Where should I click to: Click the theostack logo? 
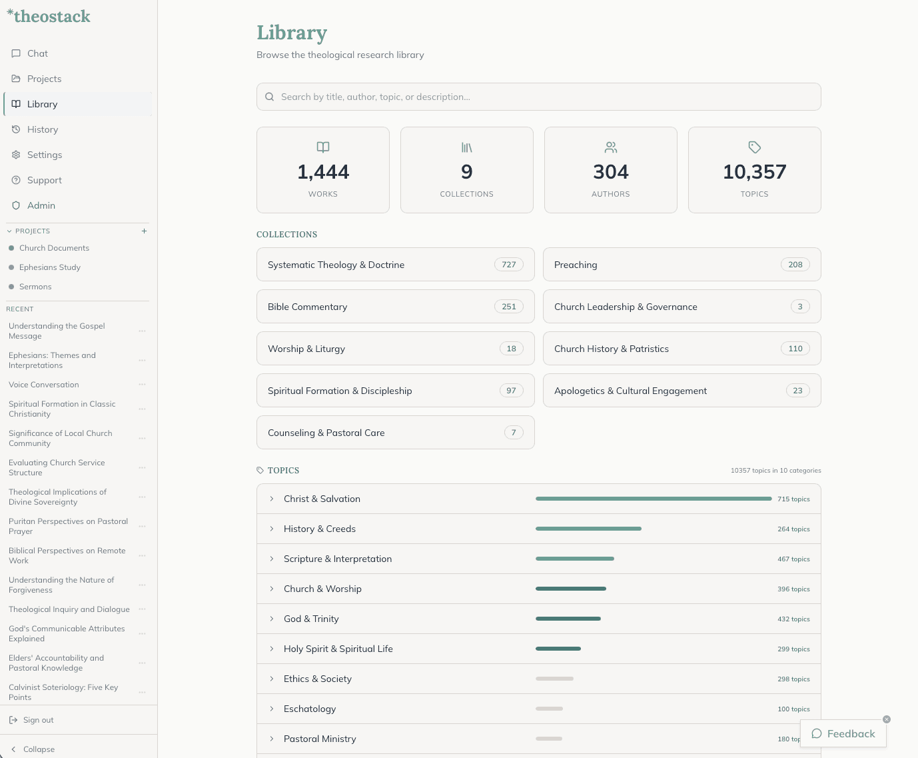pos(48,16)
